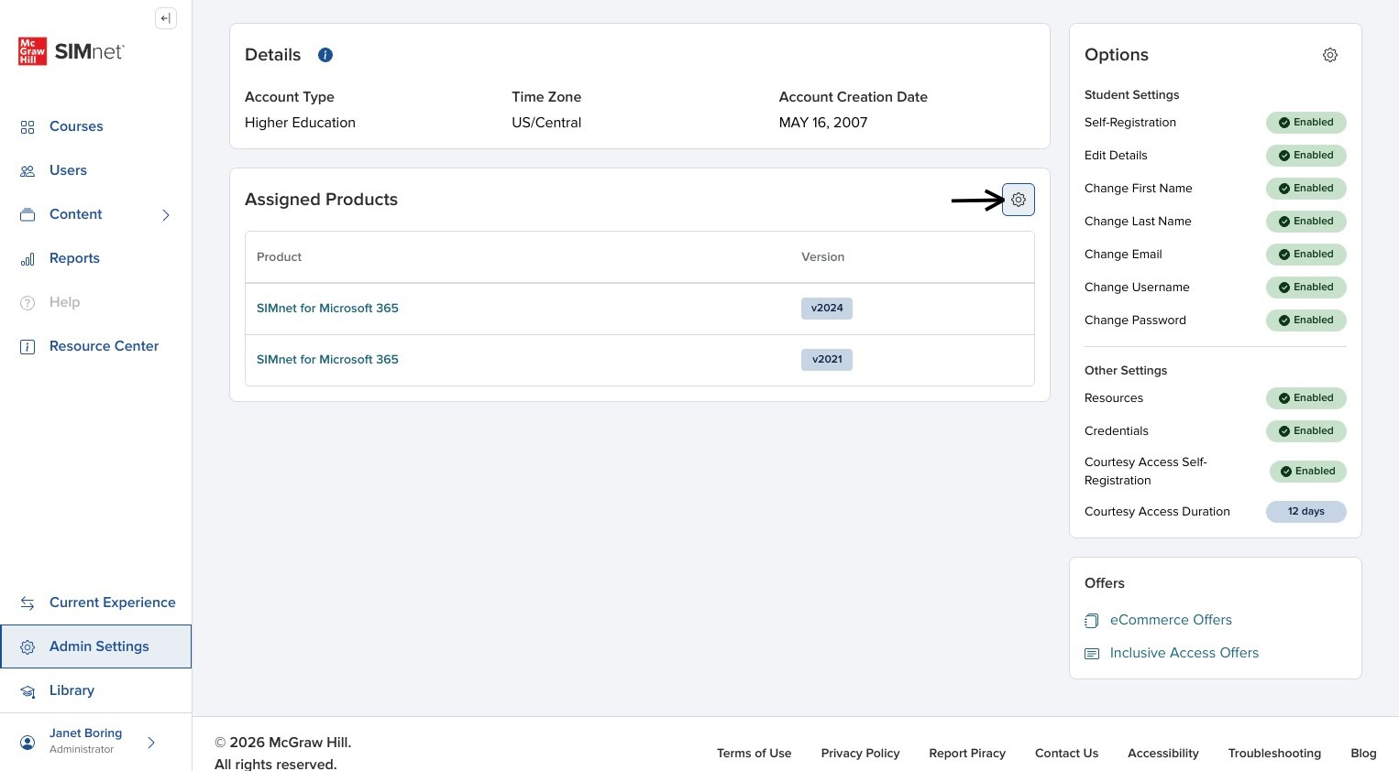Open the Content section
The image size is (1399, 771).
click(76, 214)
